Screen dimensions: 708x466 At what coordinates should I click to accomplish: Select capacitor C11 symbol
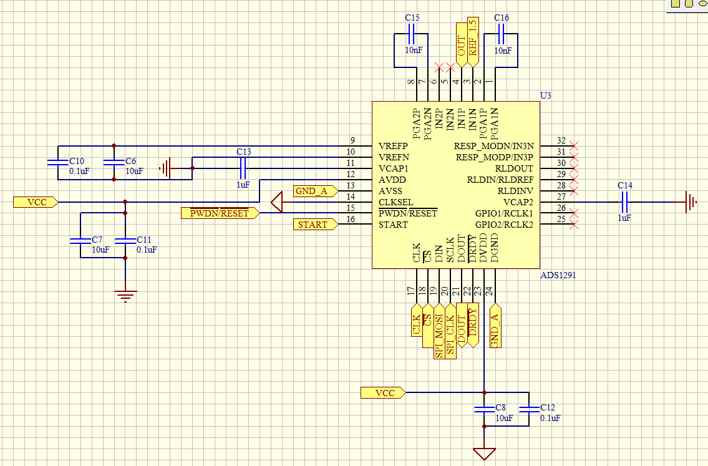(125, 241)
